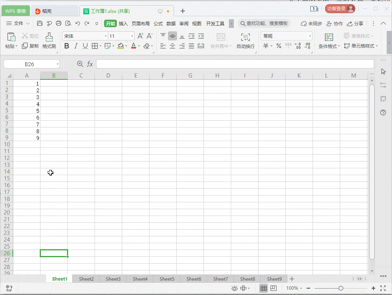Viewport: 392px width, 295px height.
Task: Expand the quick access toolbar customize arrow
Action: point(96,23)
